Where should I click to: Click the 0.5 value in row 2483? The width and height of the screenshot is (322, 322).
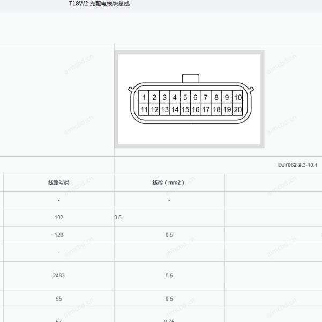pyautogui.click(x=169, y=275)
